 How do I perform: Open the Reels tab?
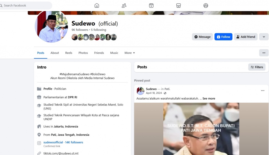[x=68, y=53]
